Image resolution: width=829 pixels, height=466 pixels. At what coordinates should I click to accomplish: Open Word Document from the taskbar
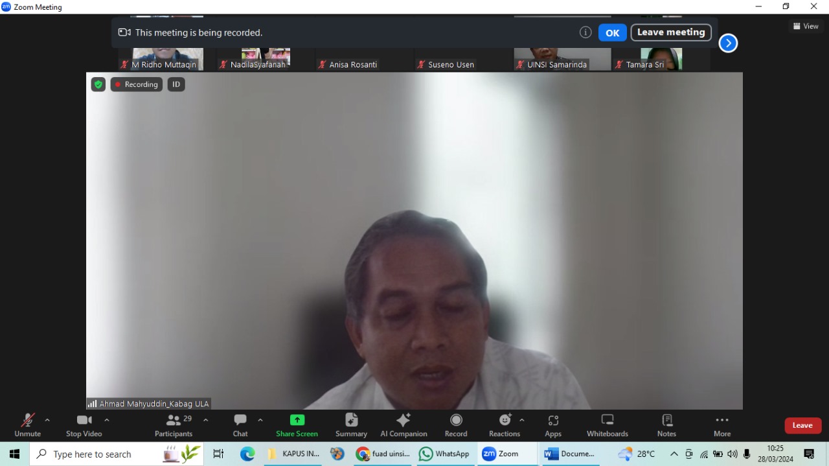[570, 454]
